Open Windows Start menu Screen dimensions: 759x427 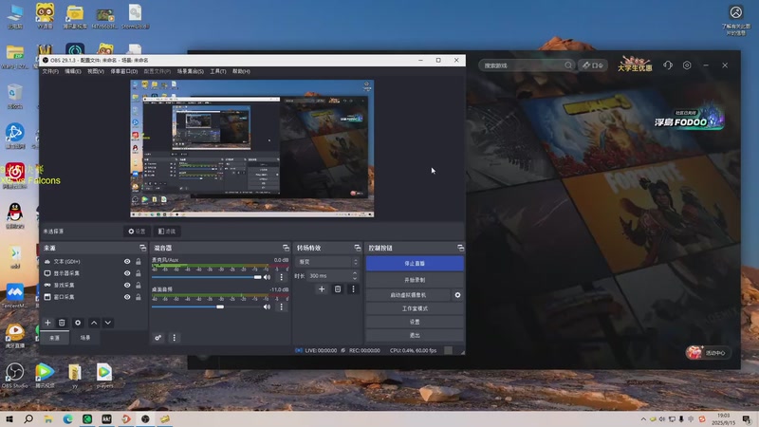(9, 419)
